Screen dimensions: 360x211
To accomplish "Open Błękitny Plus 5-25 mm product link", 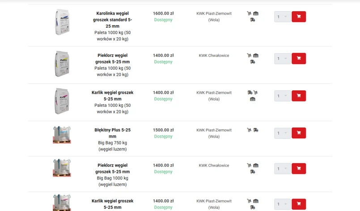I will pyautogui.click(x=113, y=133).
